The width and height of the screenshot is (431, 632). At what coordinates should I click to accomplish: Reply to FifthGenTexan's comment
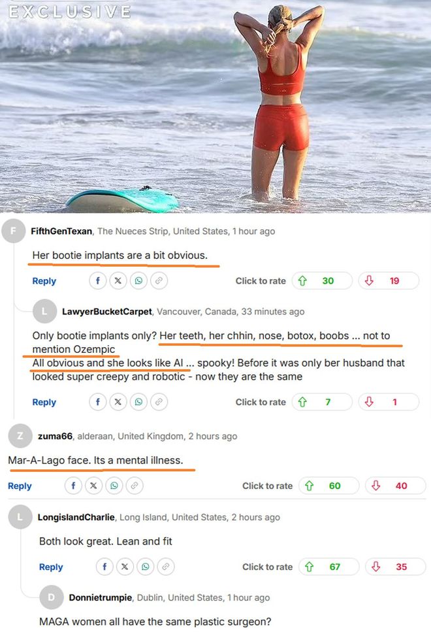click(x=44, y=281)
